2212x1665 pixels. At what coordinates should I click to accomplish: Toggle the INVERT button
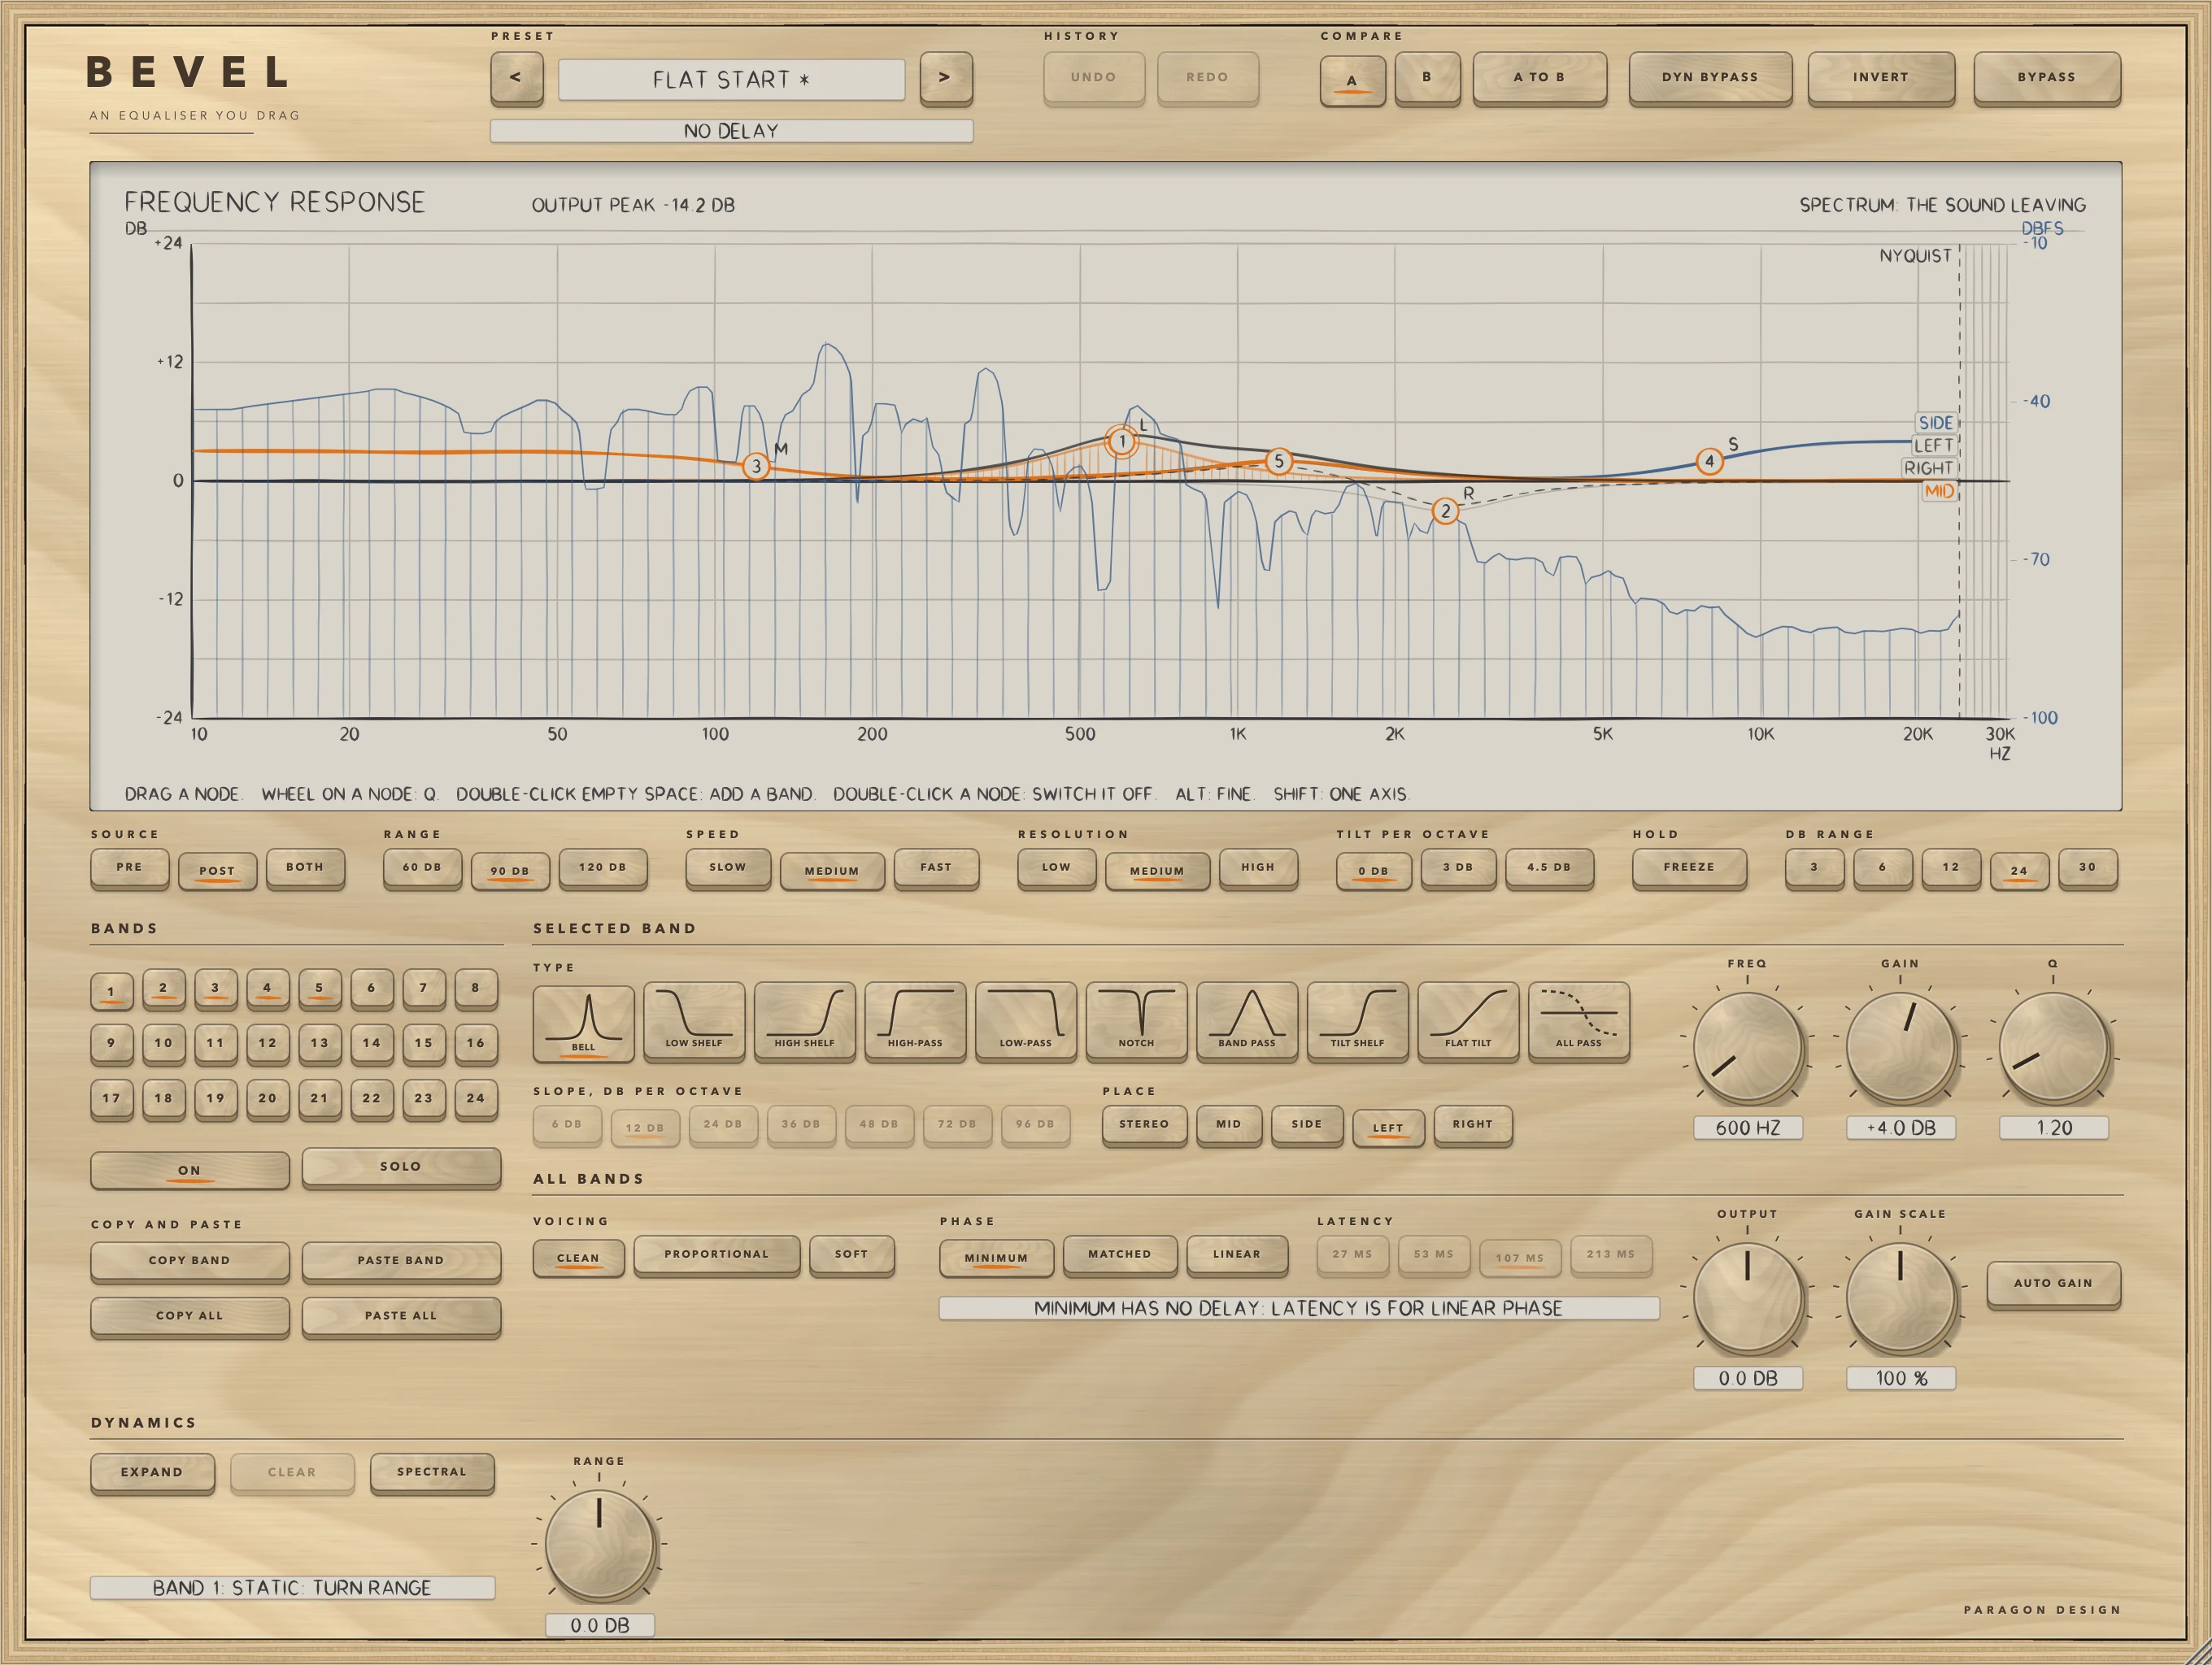[x=1880, y=78]
